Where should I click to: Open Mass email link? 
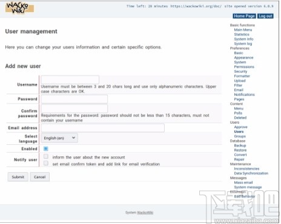pyautogui.click(x=243, y=182)
